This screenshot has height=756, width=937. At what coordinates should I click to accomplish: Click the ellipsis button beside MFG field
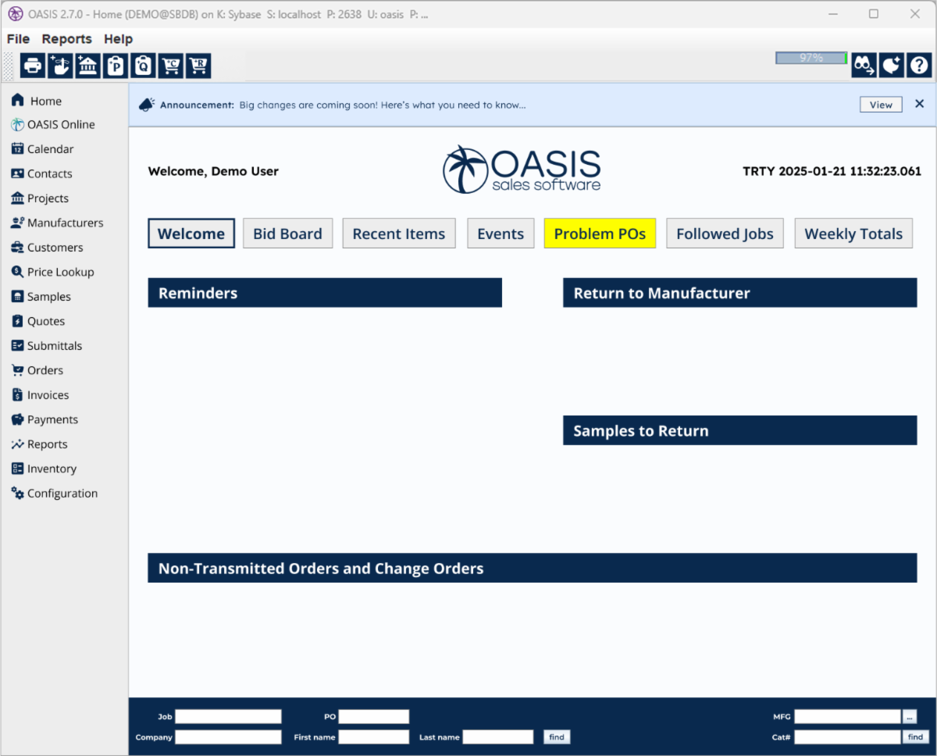[x=910, y=717]
